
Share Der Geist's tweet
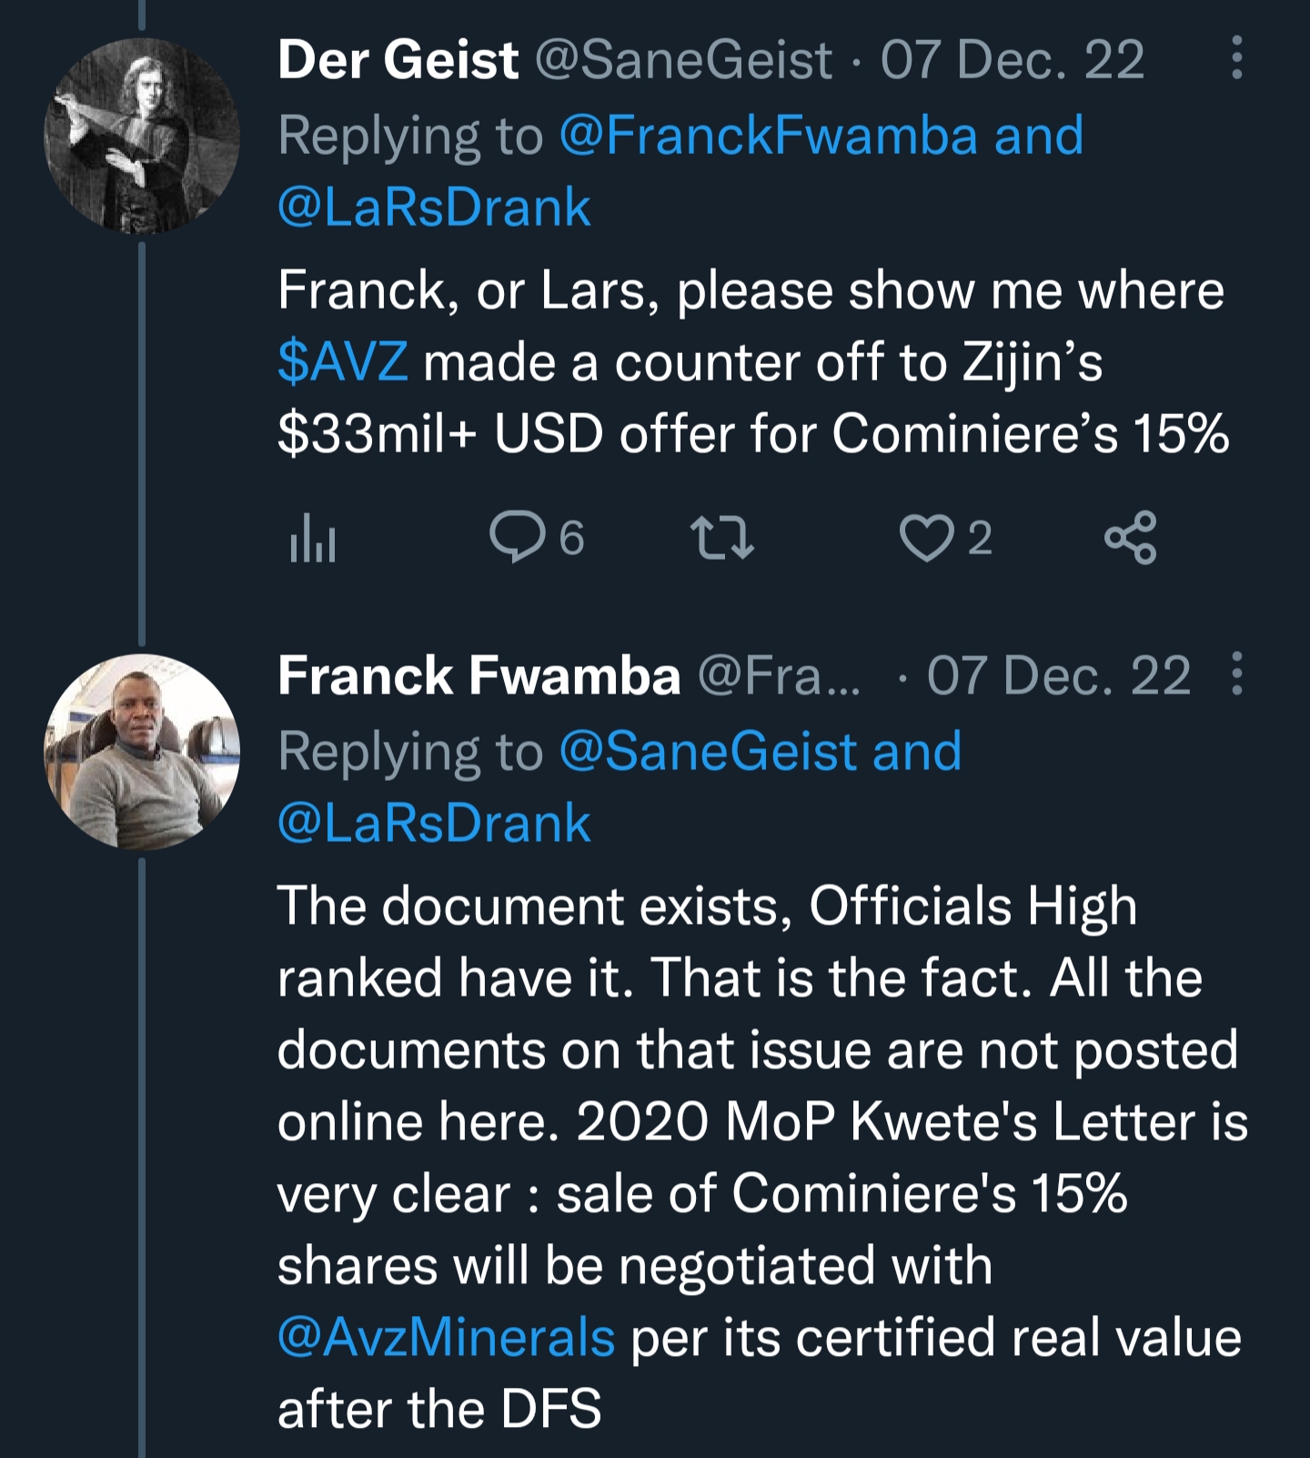(1131, 537)
